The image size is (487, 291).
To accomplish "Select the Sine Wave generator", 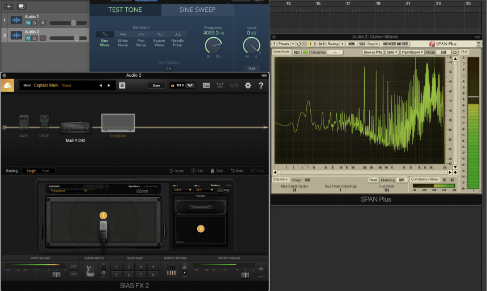I will click(105, 34).
